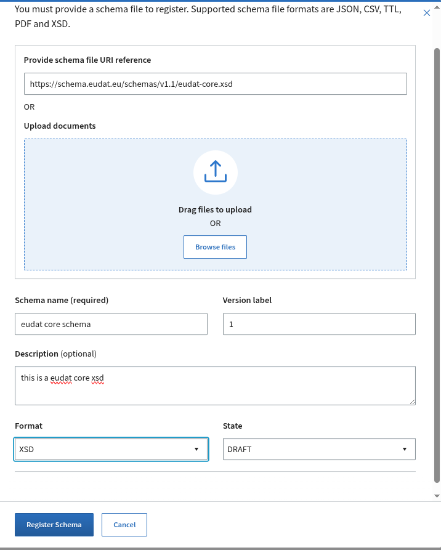
Task: Cancel the schema registration
Action: 124,525
